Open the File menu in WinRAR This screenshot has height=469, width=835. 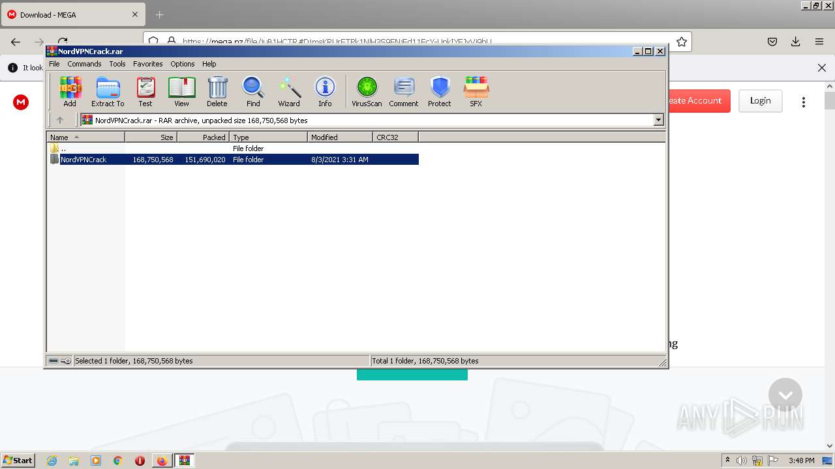click(x=54, y=64)
